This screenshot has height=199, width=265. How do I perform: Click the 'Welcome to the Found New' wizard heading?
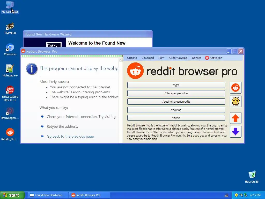[97, 43]
